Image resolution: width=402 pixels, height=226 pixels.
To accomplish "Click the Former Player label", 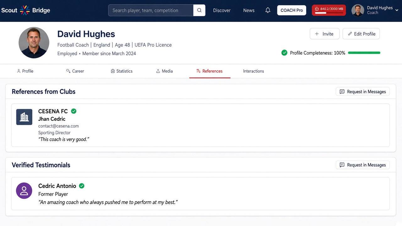I will [53, 194].
